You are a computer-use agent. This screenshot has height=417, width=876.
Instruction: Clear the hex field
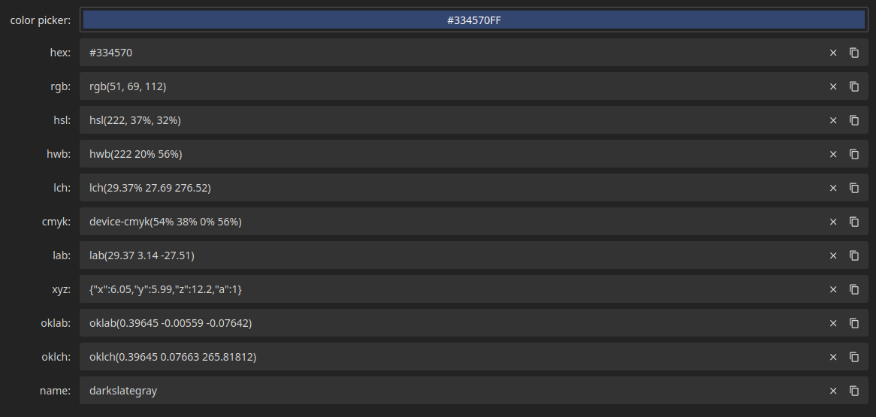[x=833, y=53]
